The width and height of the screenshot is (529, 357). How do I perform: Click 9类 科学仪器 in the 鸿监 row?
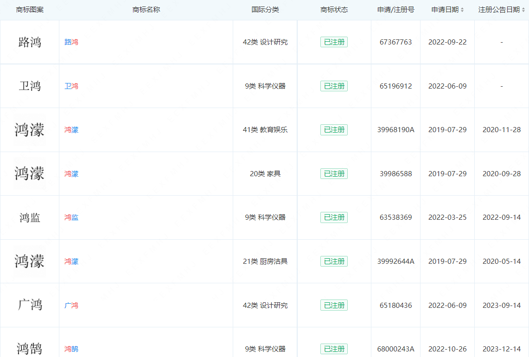tap(265, 217)
